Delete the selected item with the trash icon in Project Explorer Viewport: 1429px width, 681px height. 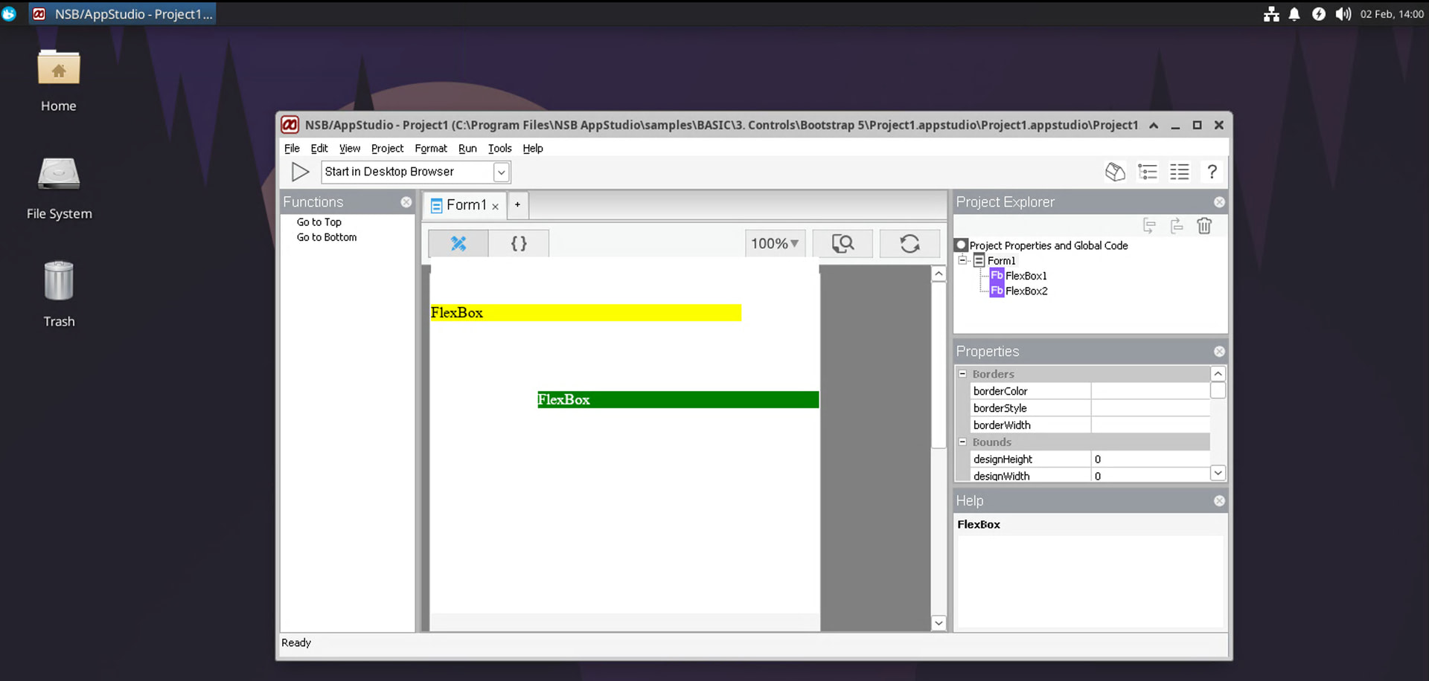1204,226
